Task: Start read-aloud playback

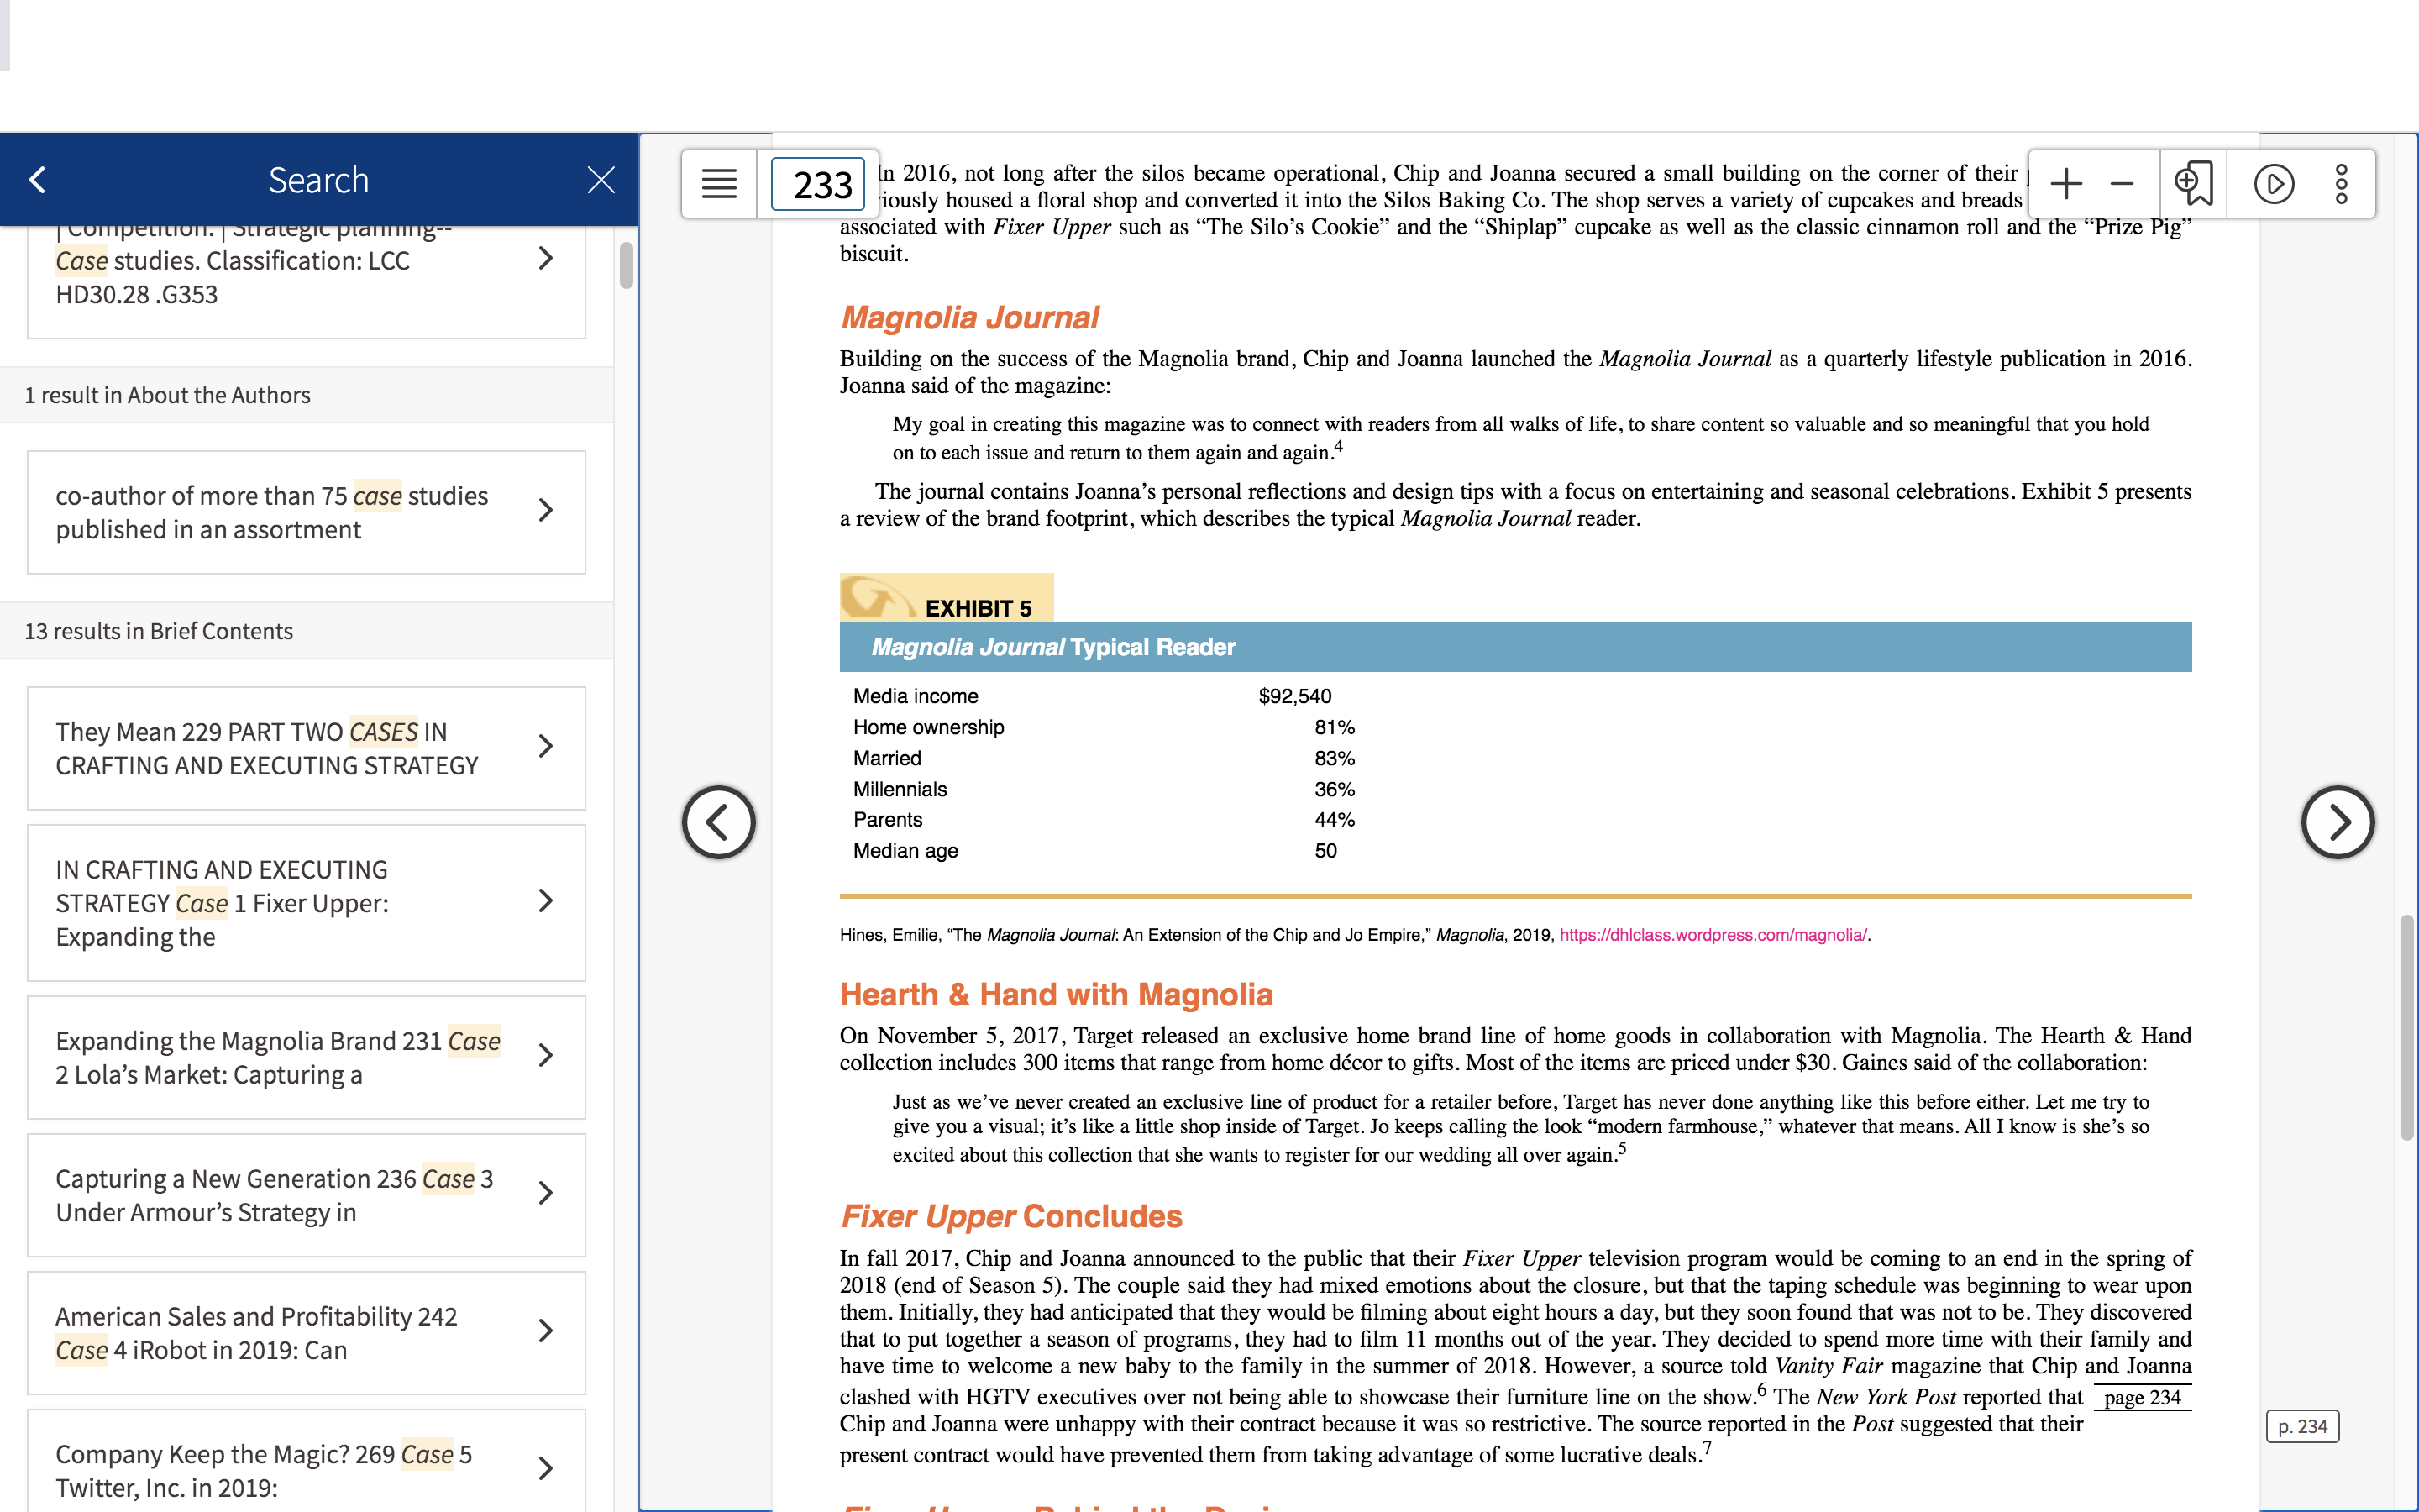Action: click(x=2274, y=184)
